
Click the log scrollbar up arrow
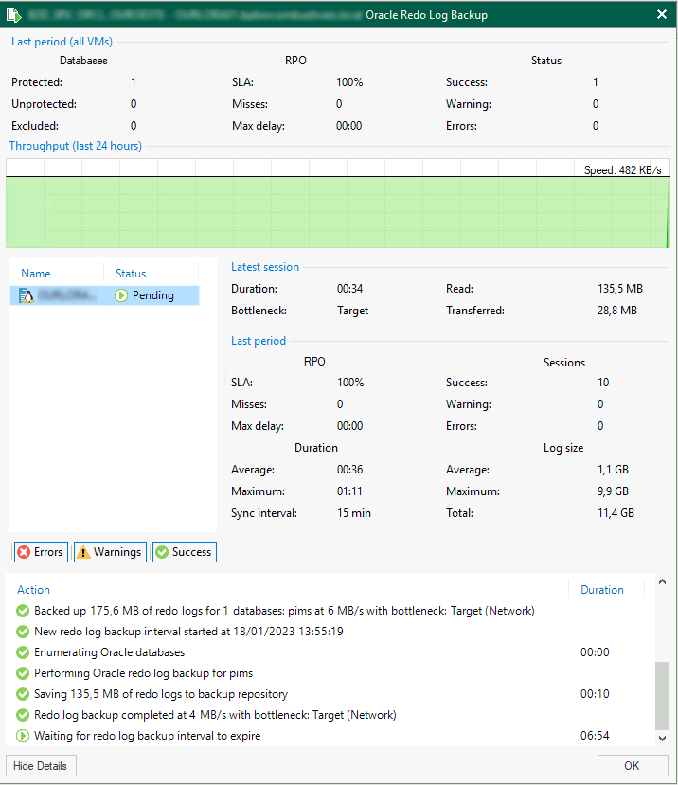[x=662, y=581]
